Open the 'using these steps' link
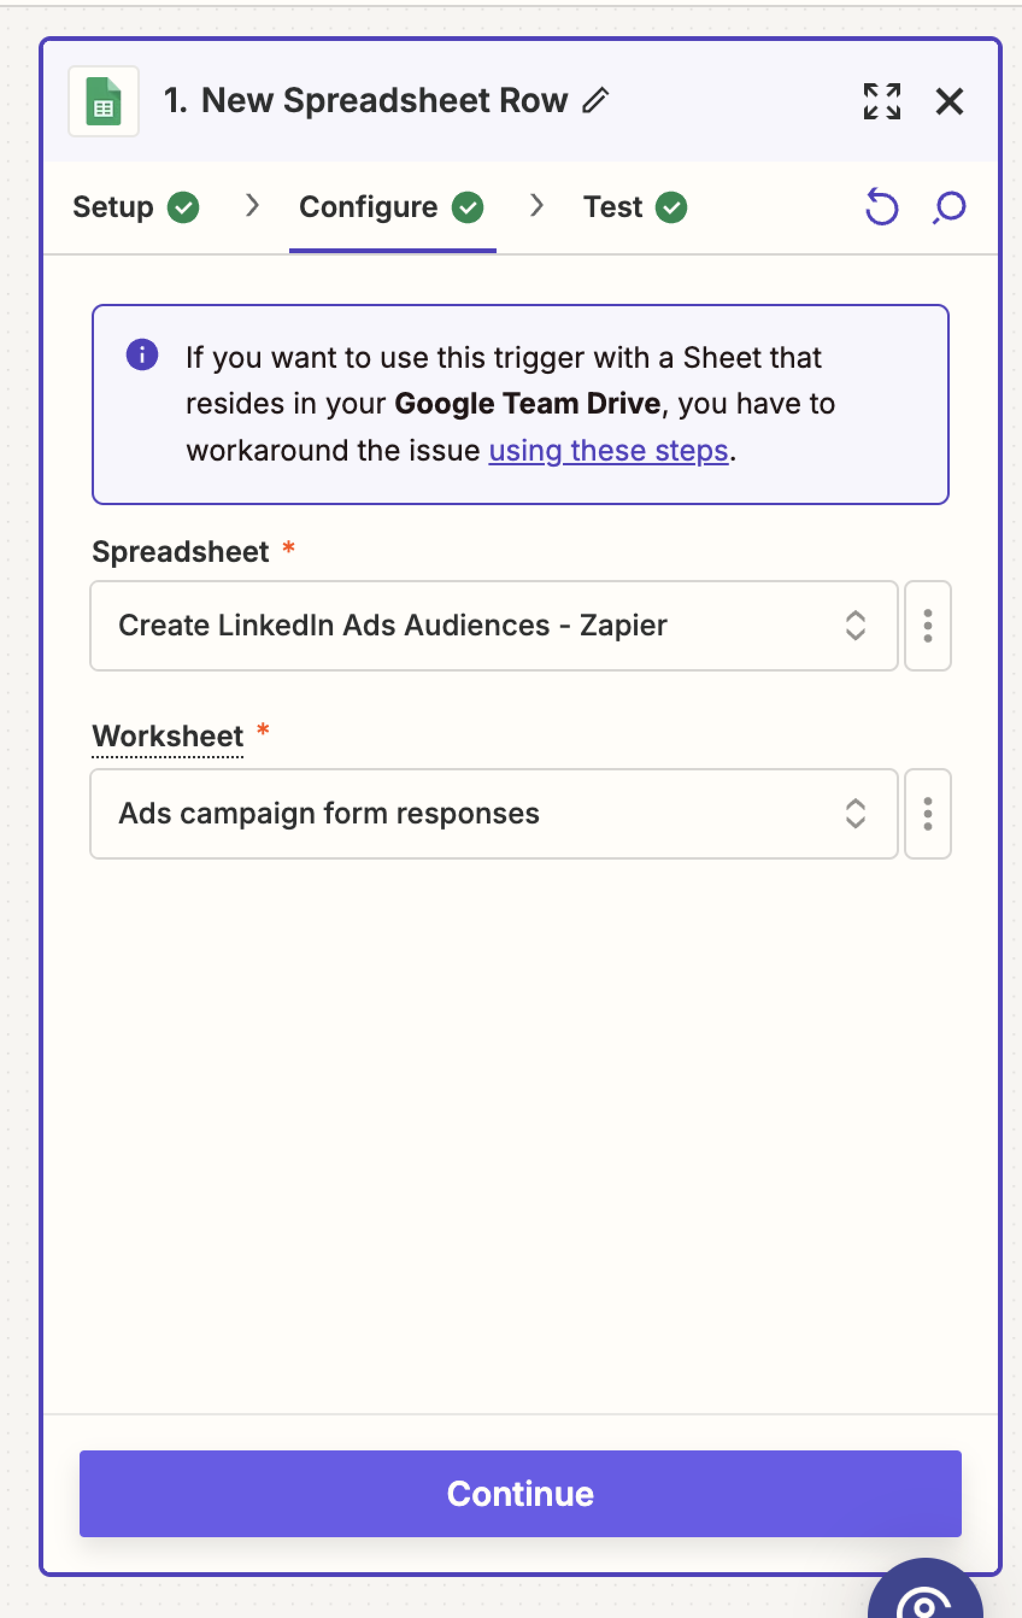1022x1618 pixels. pyautogui.click(x=609, y=451)
